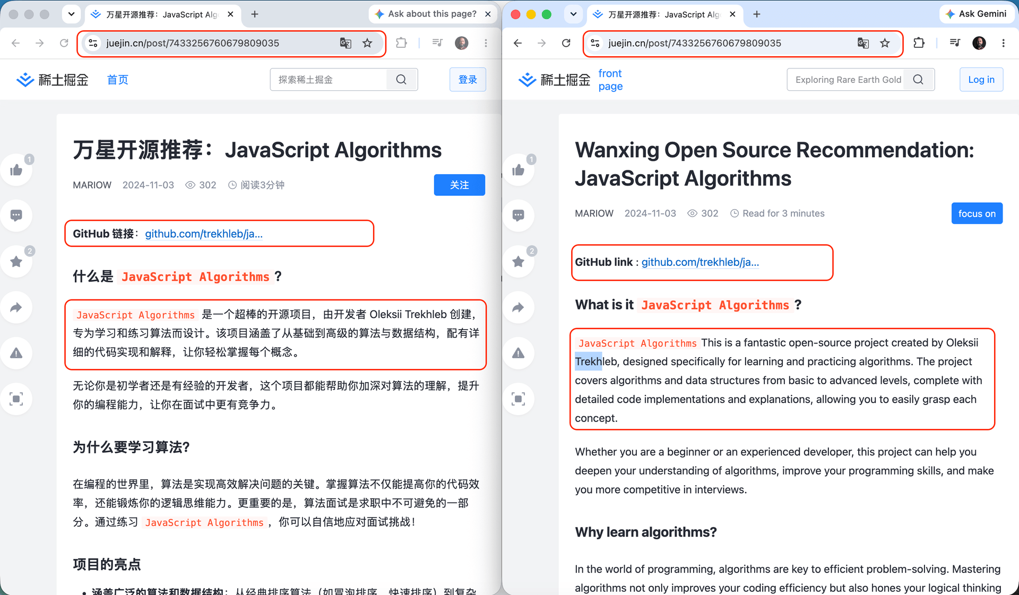Dismiss the 'Ask about this page?' chip
The width and height of the screenshot is (1019, 595).
point(488,14)
